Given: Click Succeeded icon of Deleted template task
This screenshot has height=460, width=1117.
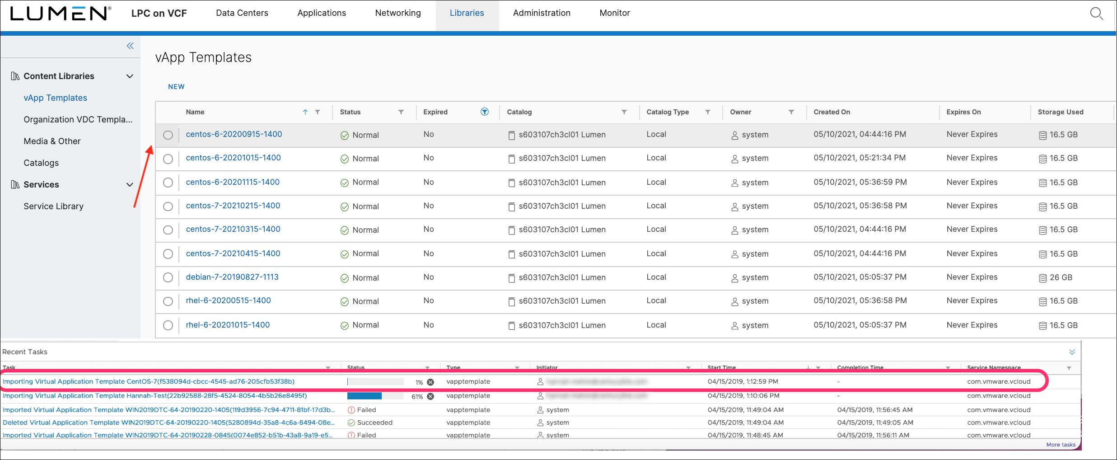Looking at the screenshot, I should (x=351, y=422).
